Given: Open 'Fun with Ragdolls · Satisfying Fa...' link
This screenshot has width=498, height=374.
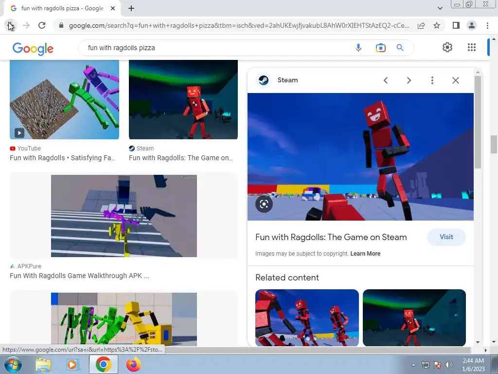Looking at the screenshot, I should pyautogui.click(x=62, y=158).
